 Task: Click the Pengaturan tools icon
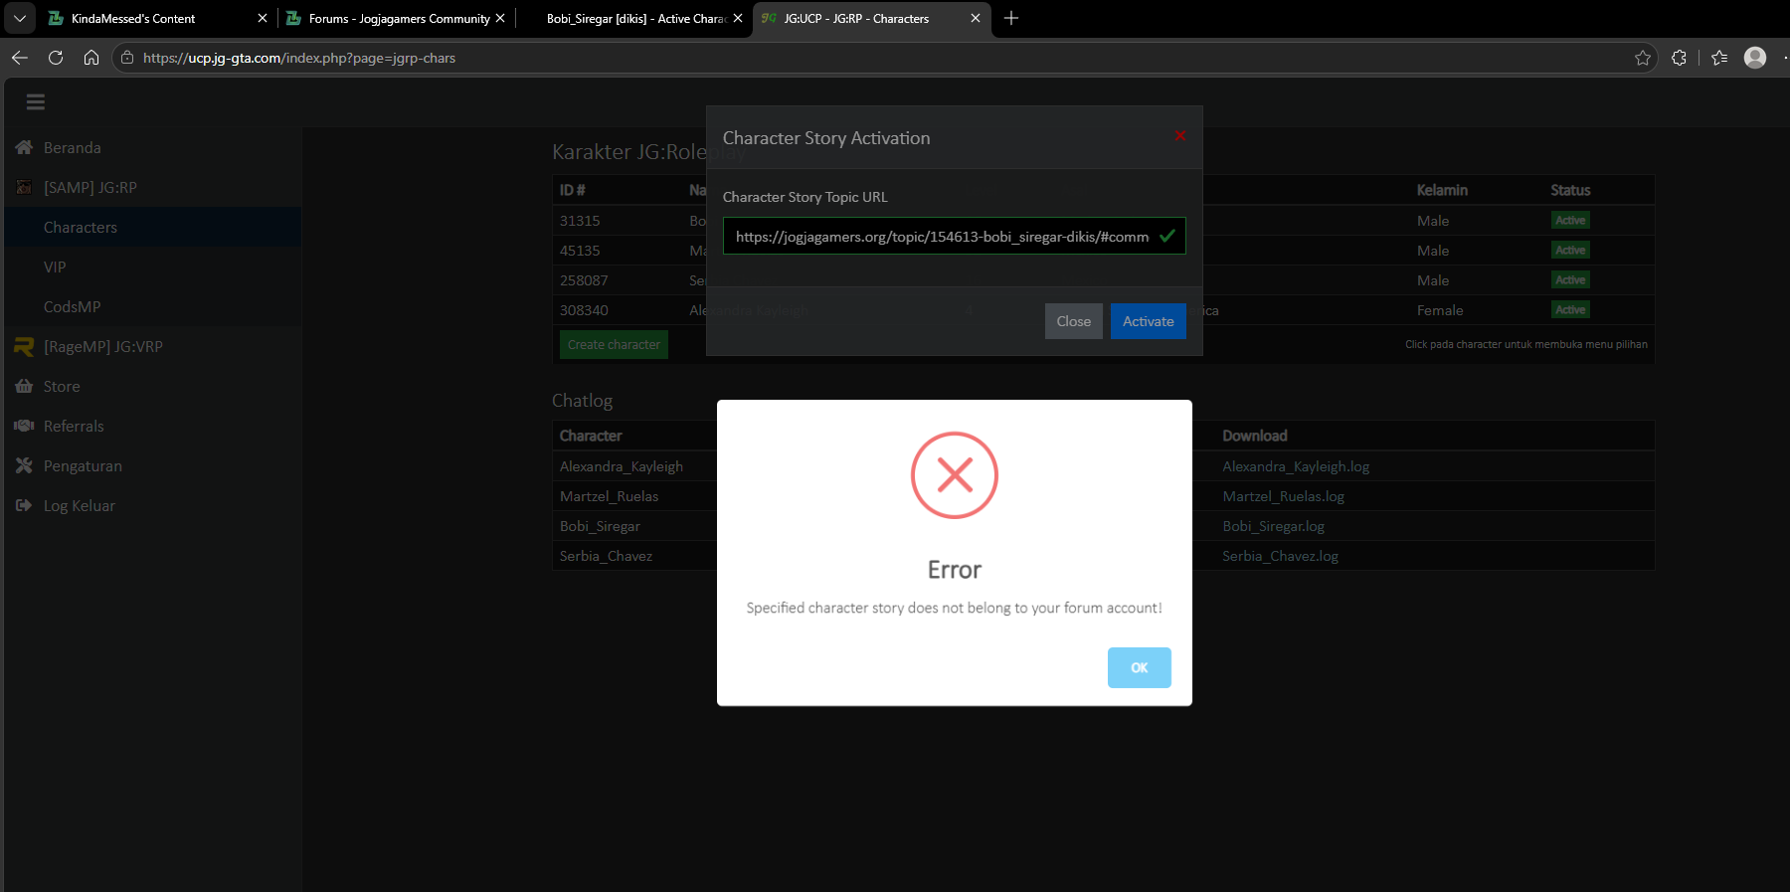point(24,465)
